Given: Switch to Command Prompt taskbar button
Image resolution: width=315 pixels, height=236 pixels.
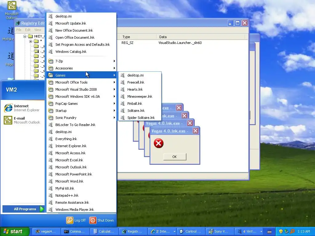Looking at the screenshot, I should (75, 232).
